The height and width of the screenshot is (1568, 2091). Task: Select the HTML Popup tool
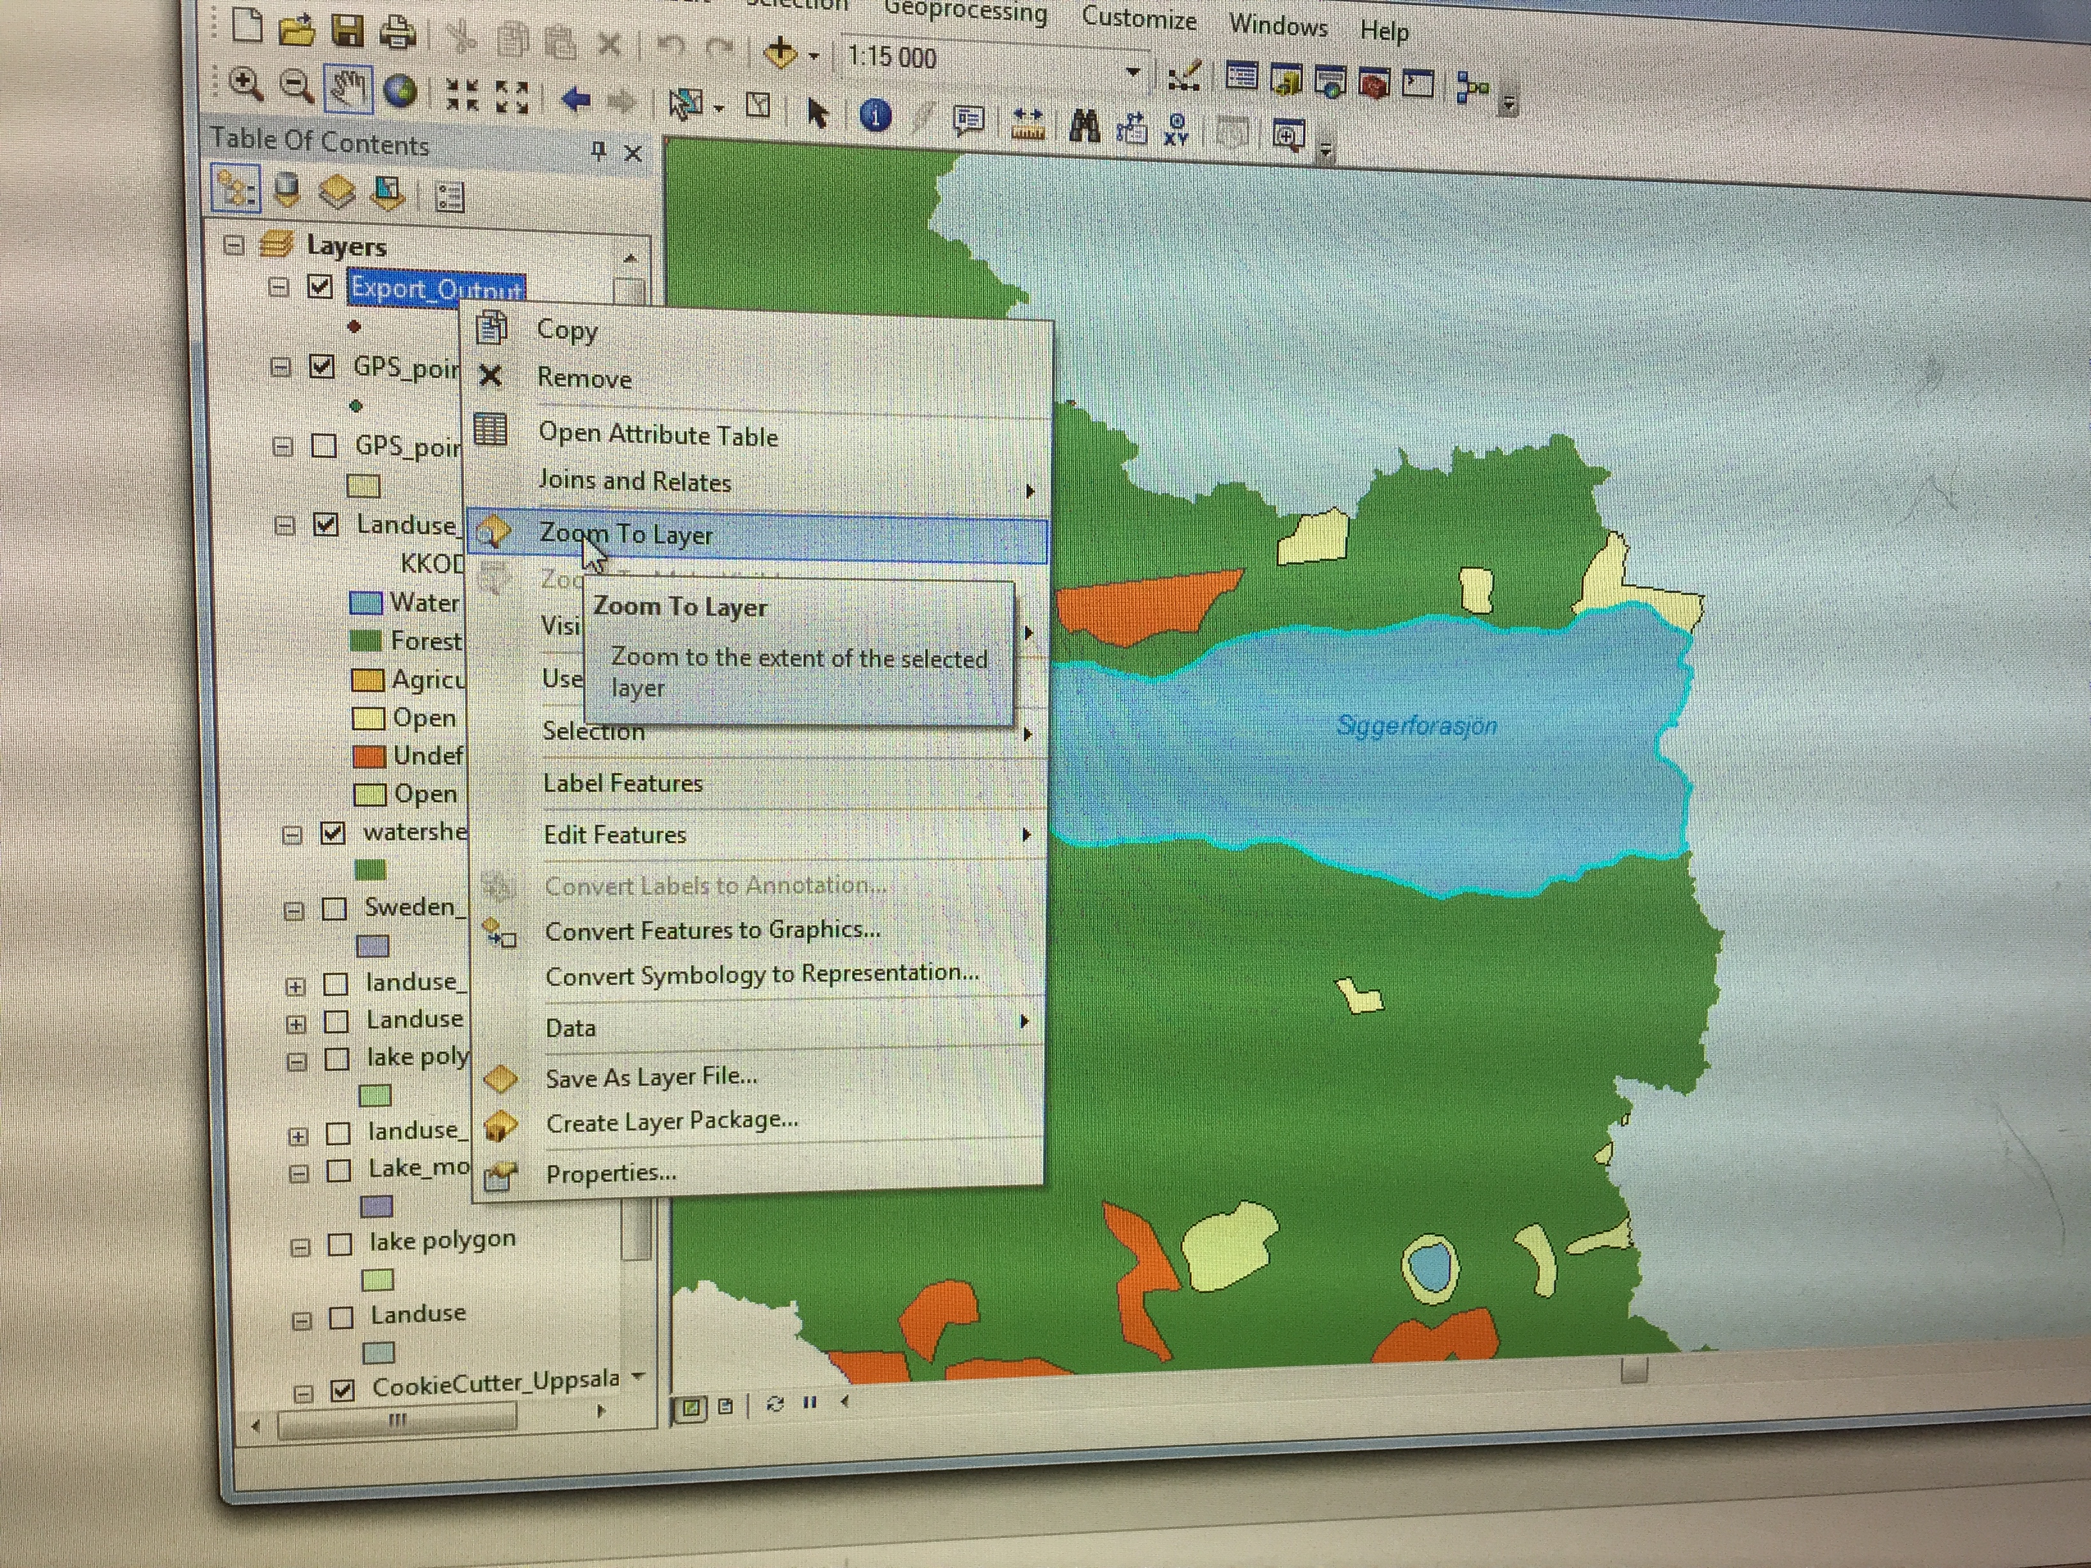point(969,121)
